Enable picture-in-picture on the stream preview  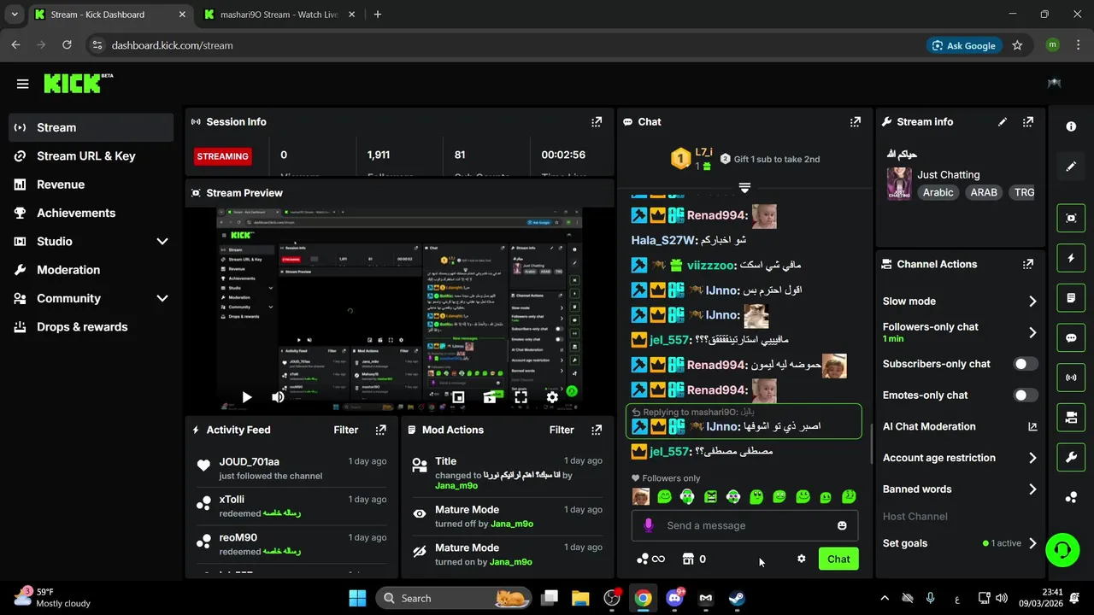(x=458, y=397)
